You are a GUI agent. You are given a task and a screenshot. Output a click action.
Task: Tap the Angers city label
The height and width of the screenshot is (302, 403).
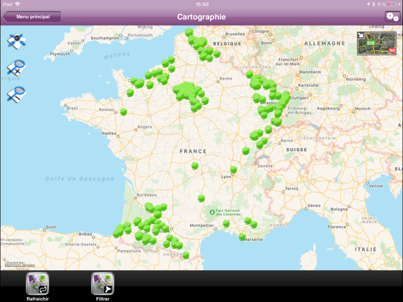click(145, 127)
